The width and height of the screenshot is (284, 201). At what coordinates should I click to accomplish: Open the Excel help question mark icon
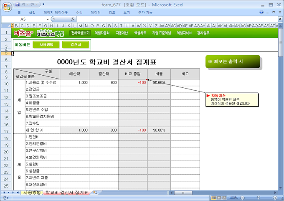coord(261,12)
